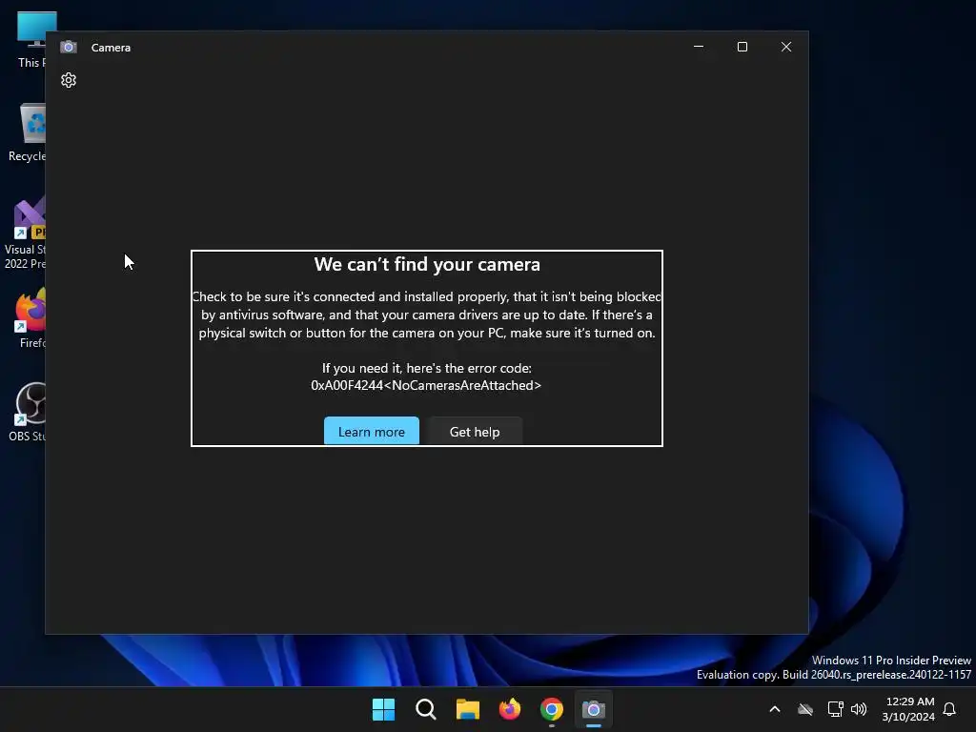Screen dimensions: 976x732
Task: Select Recycle Bin desktop icon
Action: tap(26, 132)
